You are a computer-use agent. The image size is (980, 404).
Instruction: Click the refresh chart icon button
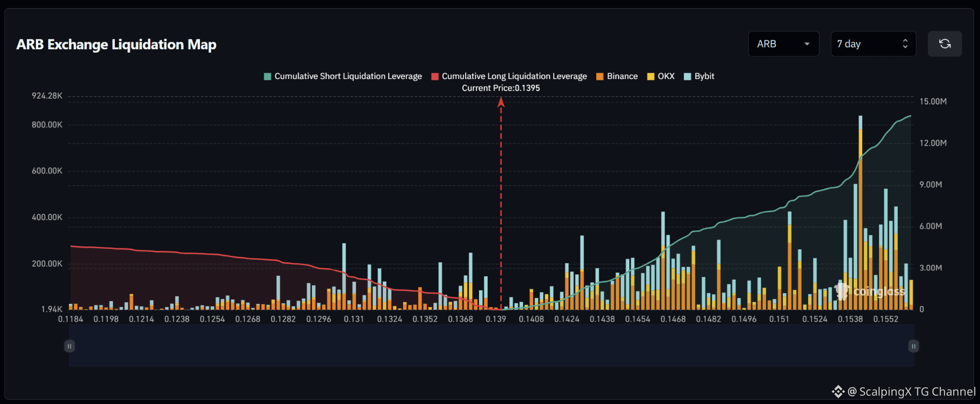click(945, 44)
